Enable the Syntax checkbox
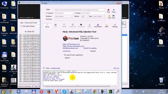 pos(75,13)
